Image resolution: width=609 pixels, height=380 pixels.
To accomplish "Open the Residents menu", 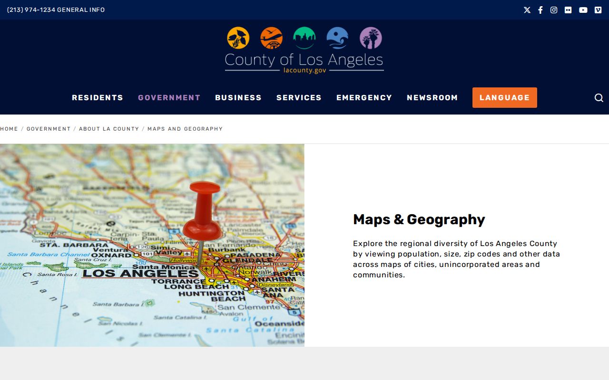I will pyautogui.click(x=98, y=97).
